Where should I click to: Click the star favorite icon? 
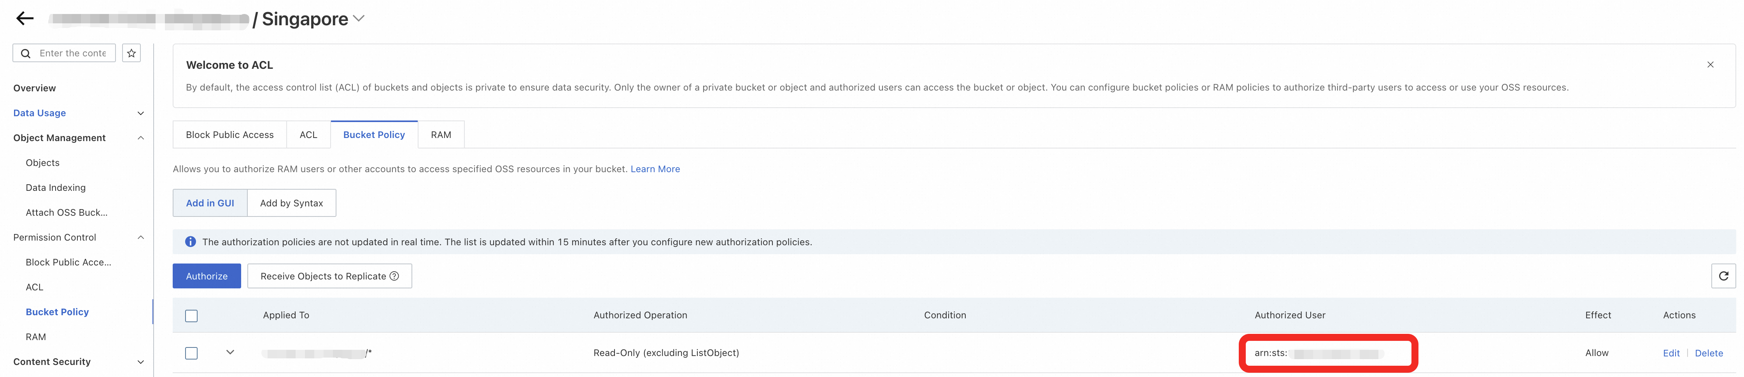131,54
